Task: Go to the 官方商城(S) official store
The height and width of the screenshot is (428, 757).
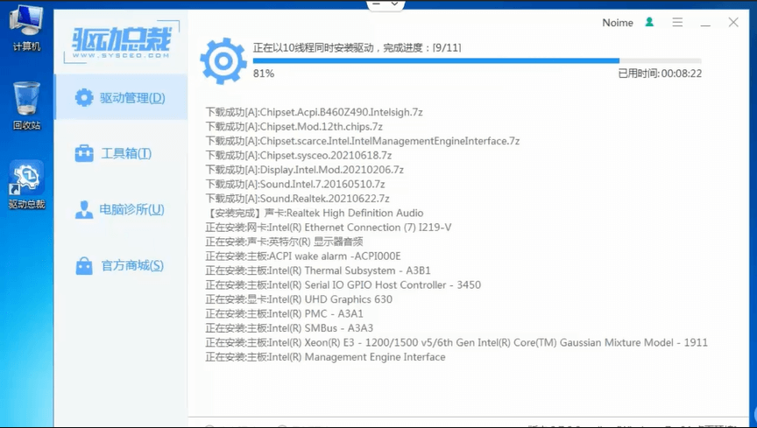Action: tap(121, 266)
